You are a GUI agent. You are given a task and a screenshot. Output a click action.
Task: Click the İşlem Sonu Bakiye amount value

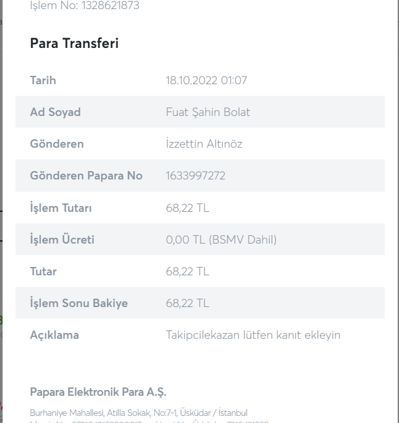click(x=187, y=303)
